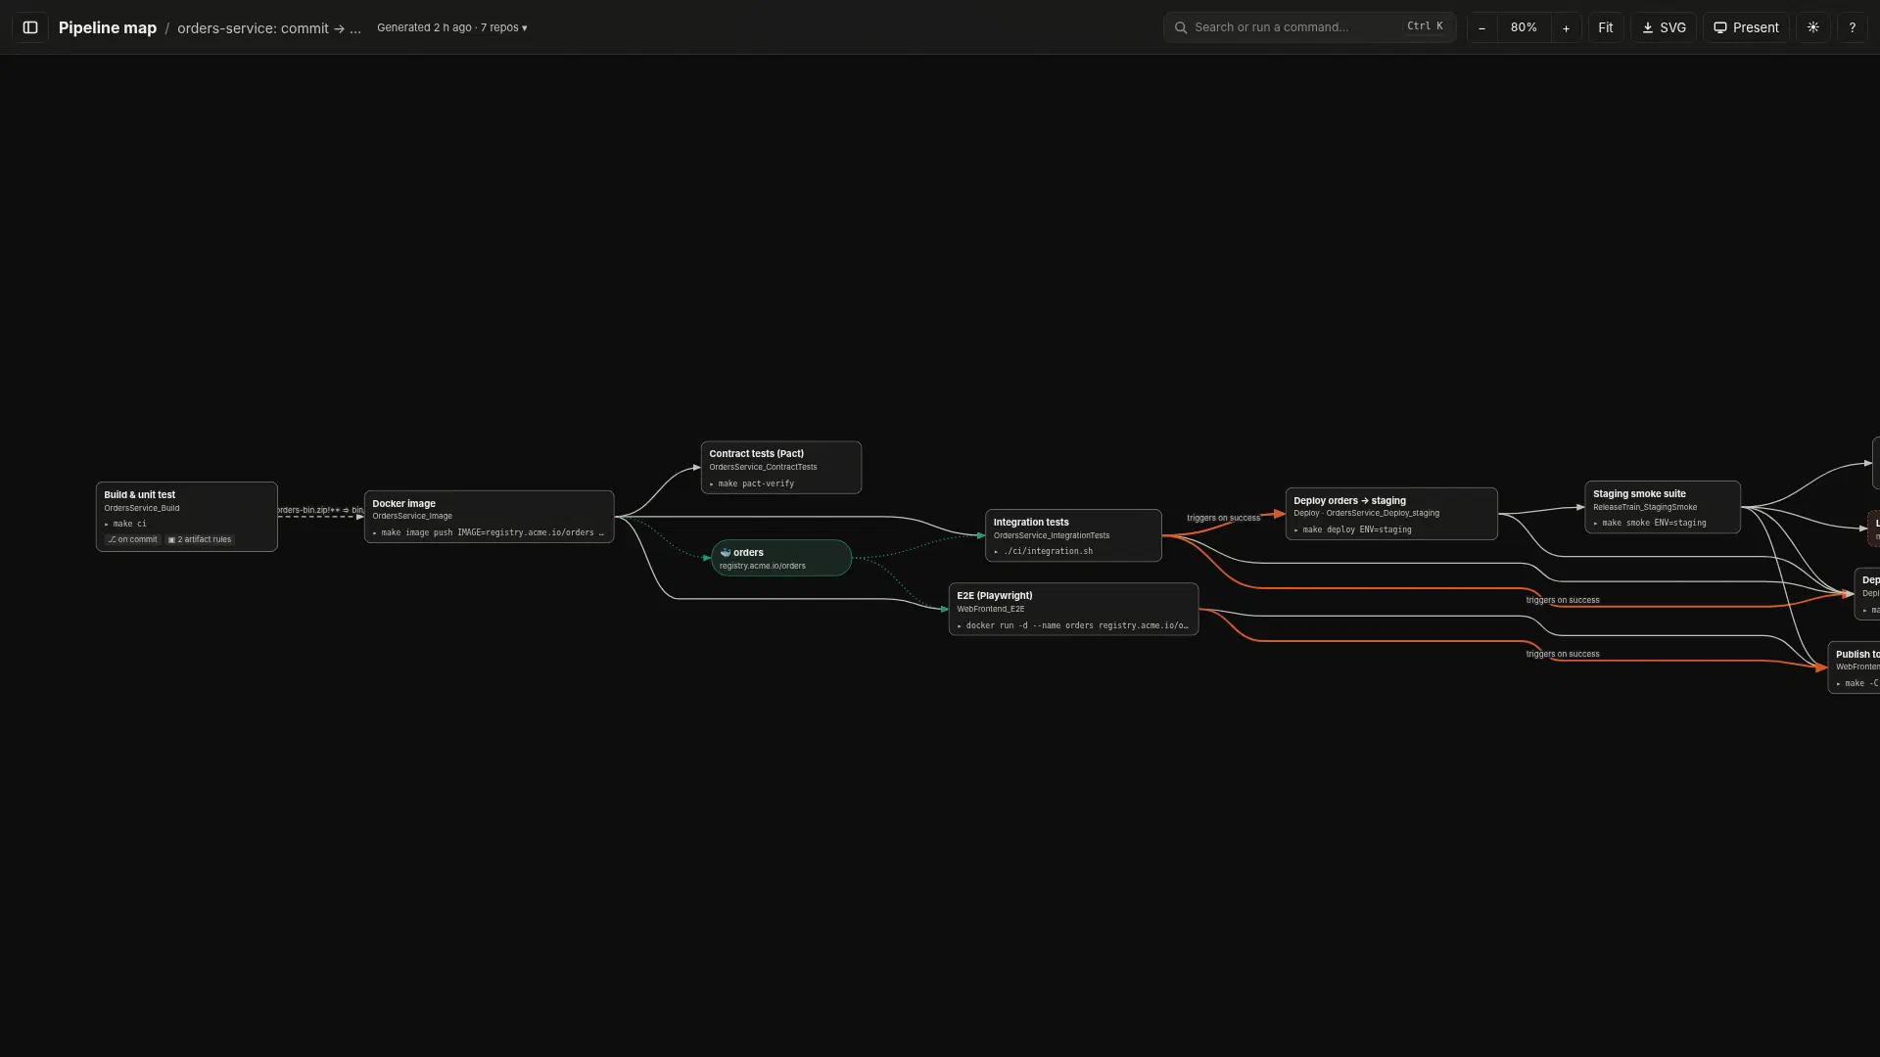Start Present mode
Image resolution: width=1880 pixels, height=1057 pixels.
click(1746, 27)
